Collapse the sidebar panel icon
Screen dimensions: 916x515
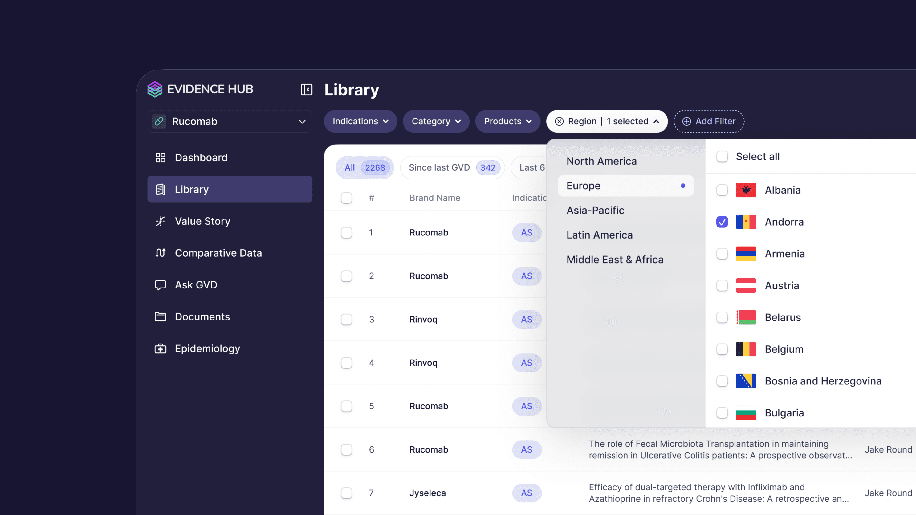(306, 90)
